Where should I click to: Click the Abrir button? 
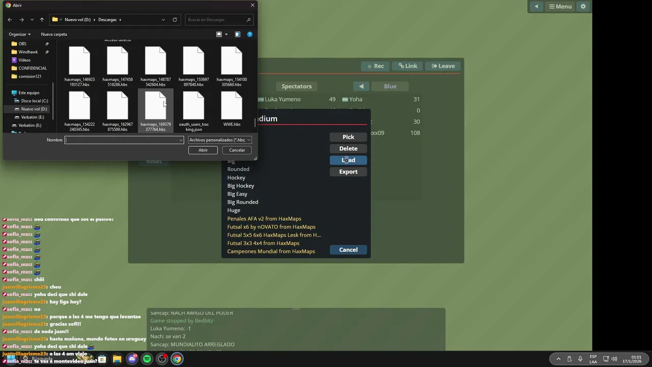(x=203, y=150)
